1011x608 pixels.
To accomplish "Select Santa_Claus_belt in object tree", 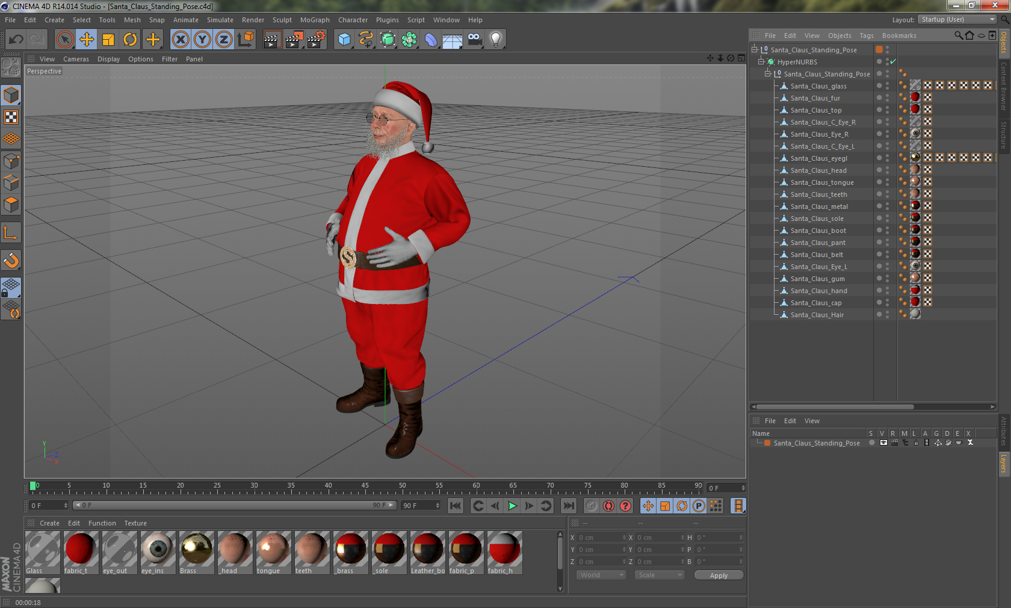I will pyautogui.click(x=816, y=255).
